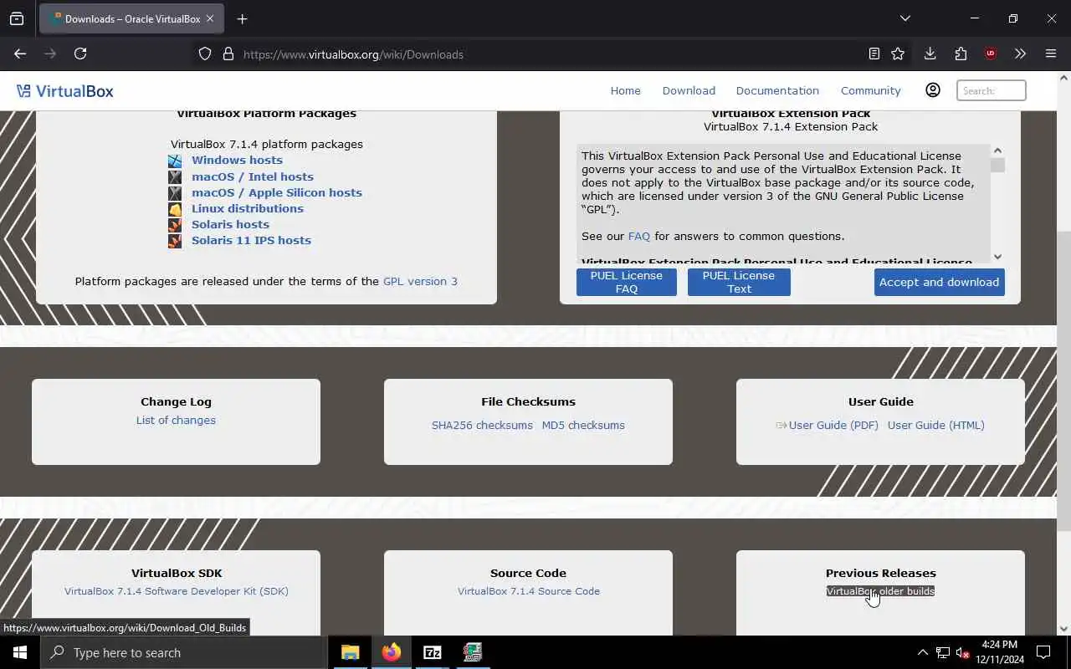Screen dimensions: 1071x669
Task: Open the Windows Start menu
Action: (20, 652)
